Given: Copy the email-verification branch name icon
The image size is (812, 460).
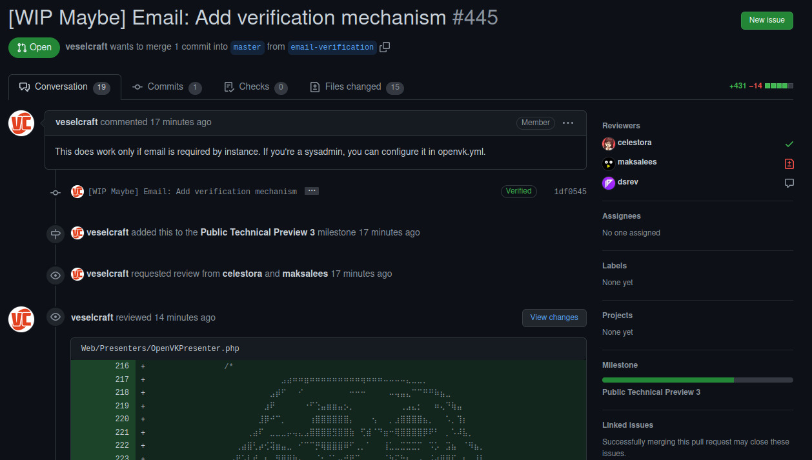Looking at the screenshot, I should [385, 47].
